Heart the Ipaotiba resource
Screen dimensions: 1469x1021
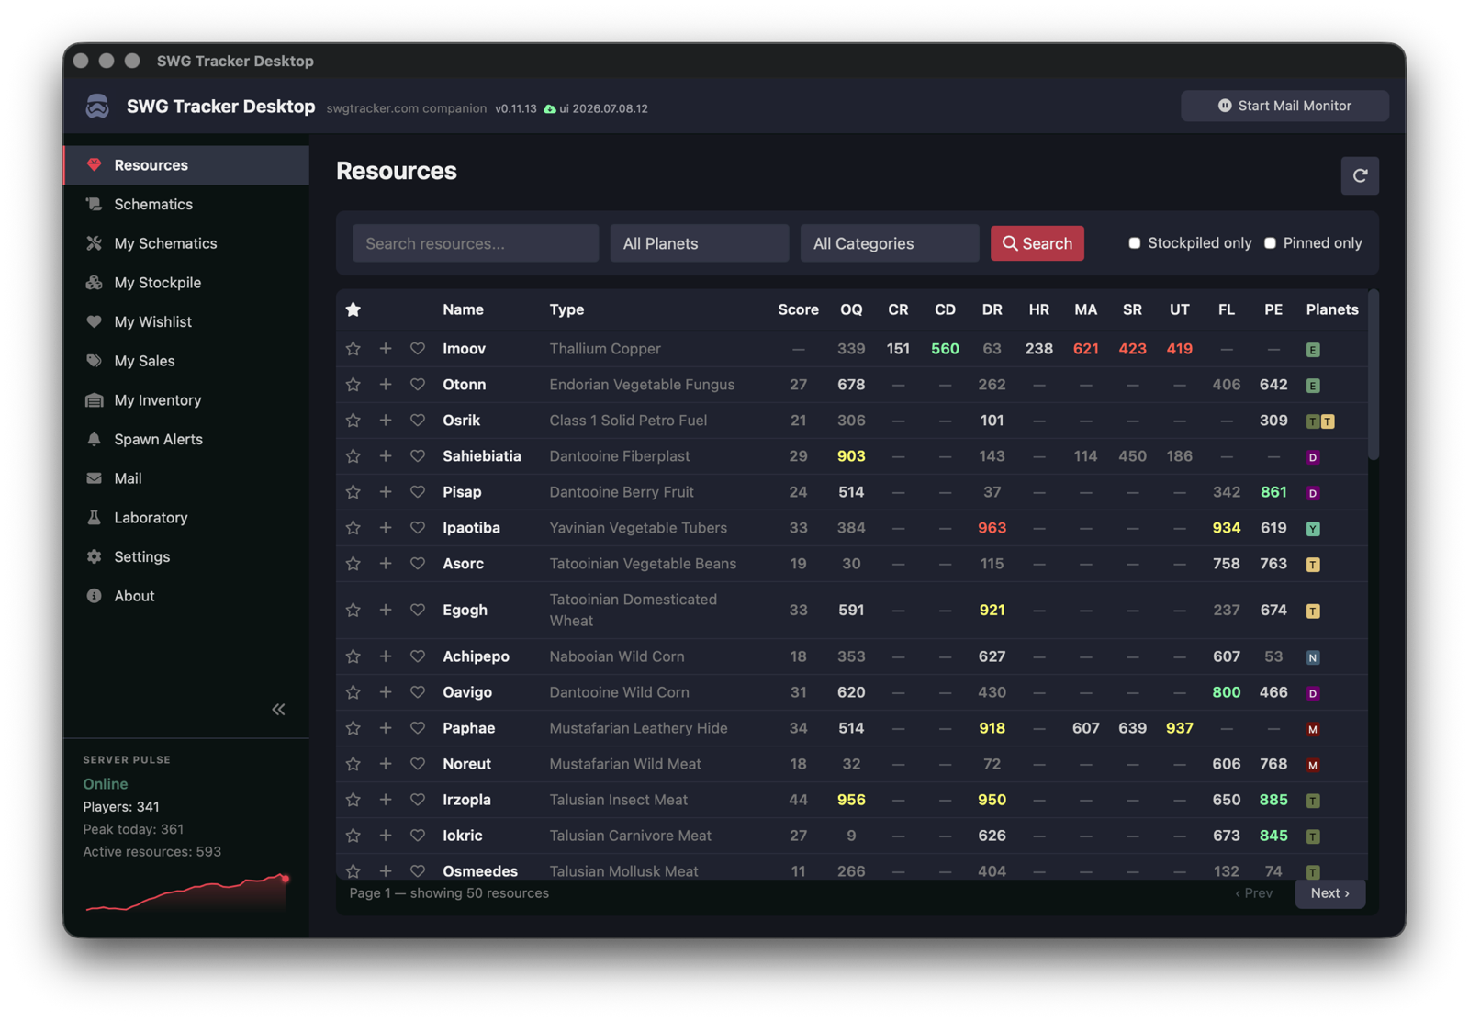(x=418, y=528)
